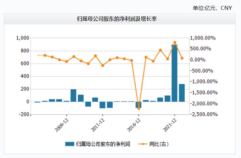
Task: Select the last blue bar right of 2021-12
Action: (x=182, y=93)
